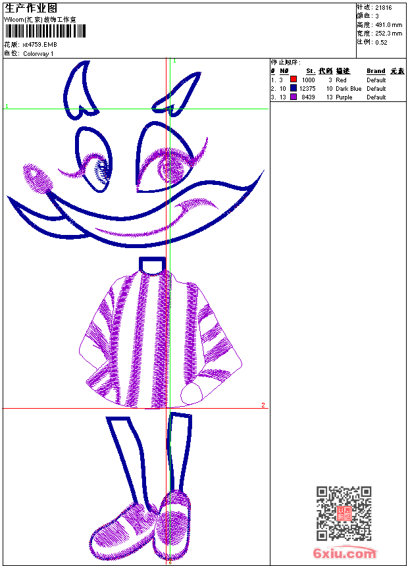Click the Dark Blue description text

click(x=348, y=89)
